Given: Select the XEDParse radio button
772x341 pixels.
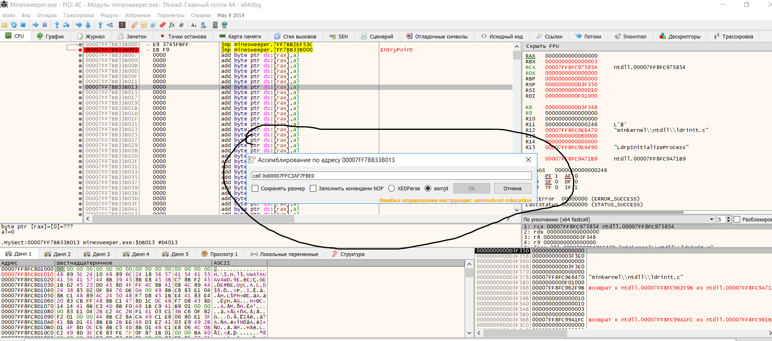Looking at the screenshot, I should pos(392,188).
